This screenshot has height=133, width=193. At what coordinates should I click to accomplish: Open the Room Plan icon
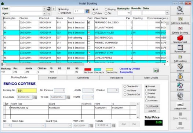(180, 47)
